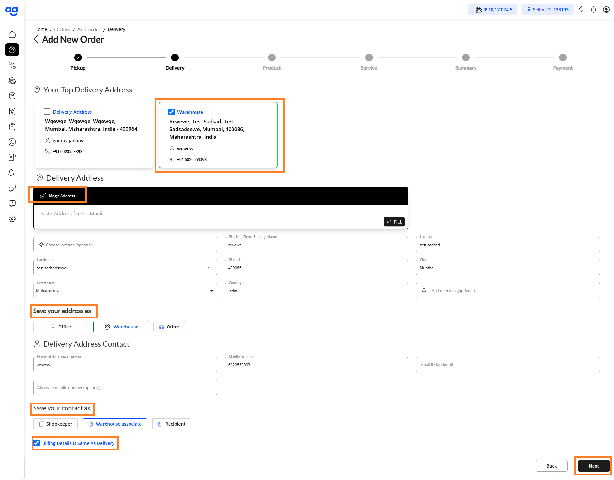Click the Back button

point(552,466)
